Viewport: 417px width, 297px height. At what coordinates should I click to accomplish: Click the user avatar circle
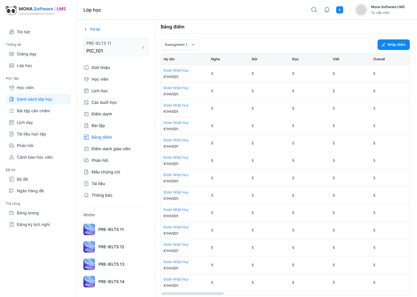click(361, 10)
